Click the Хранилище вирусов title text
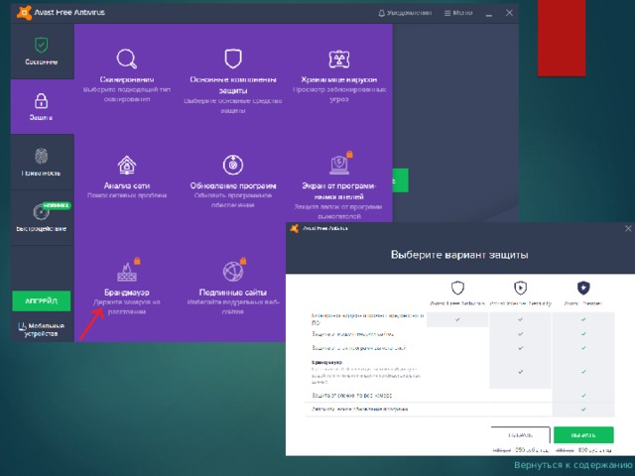The height and width of the screenshot is (476, 635). point(339,79)
